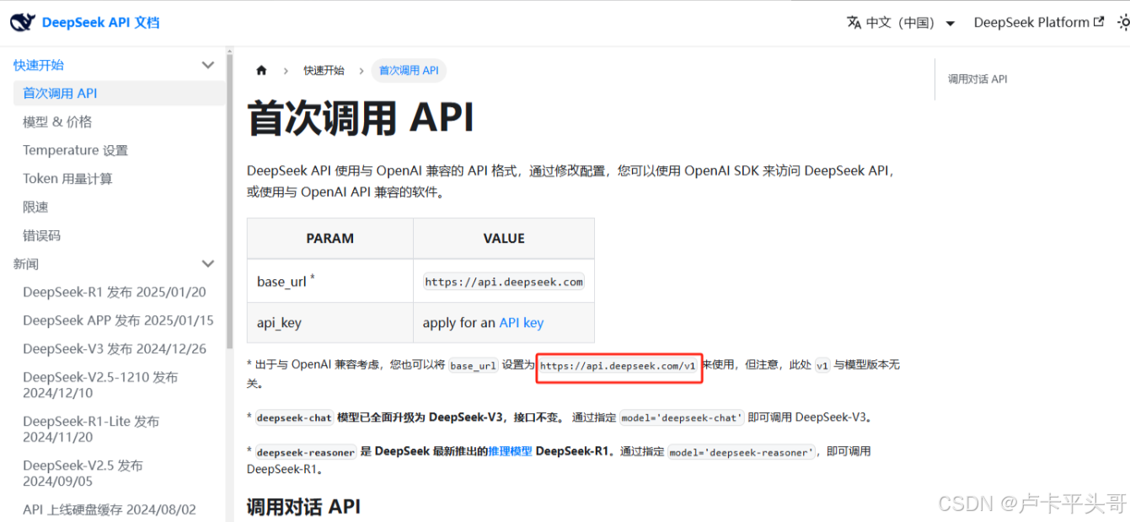Open the DeepSeek Platform external link
The image size is (1130, 522).
[x=1039, y=23]
